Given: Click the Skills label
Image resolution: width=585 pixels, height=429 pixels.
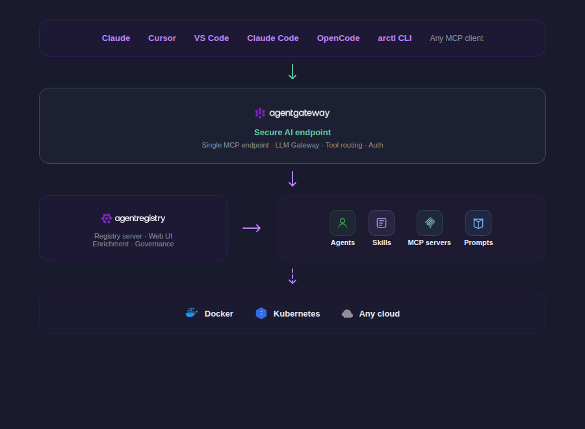Looking at the screenshot, I should click(382, 243).
